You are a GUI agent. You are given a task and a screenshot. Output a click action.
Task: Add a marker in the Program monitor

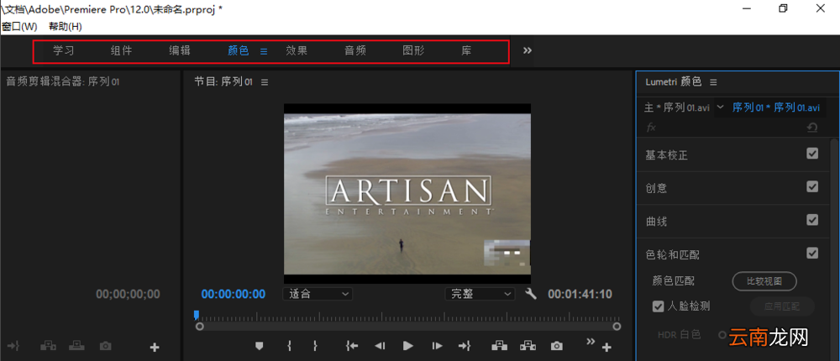point(260,346)
